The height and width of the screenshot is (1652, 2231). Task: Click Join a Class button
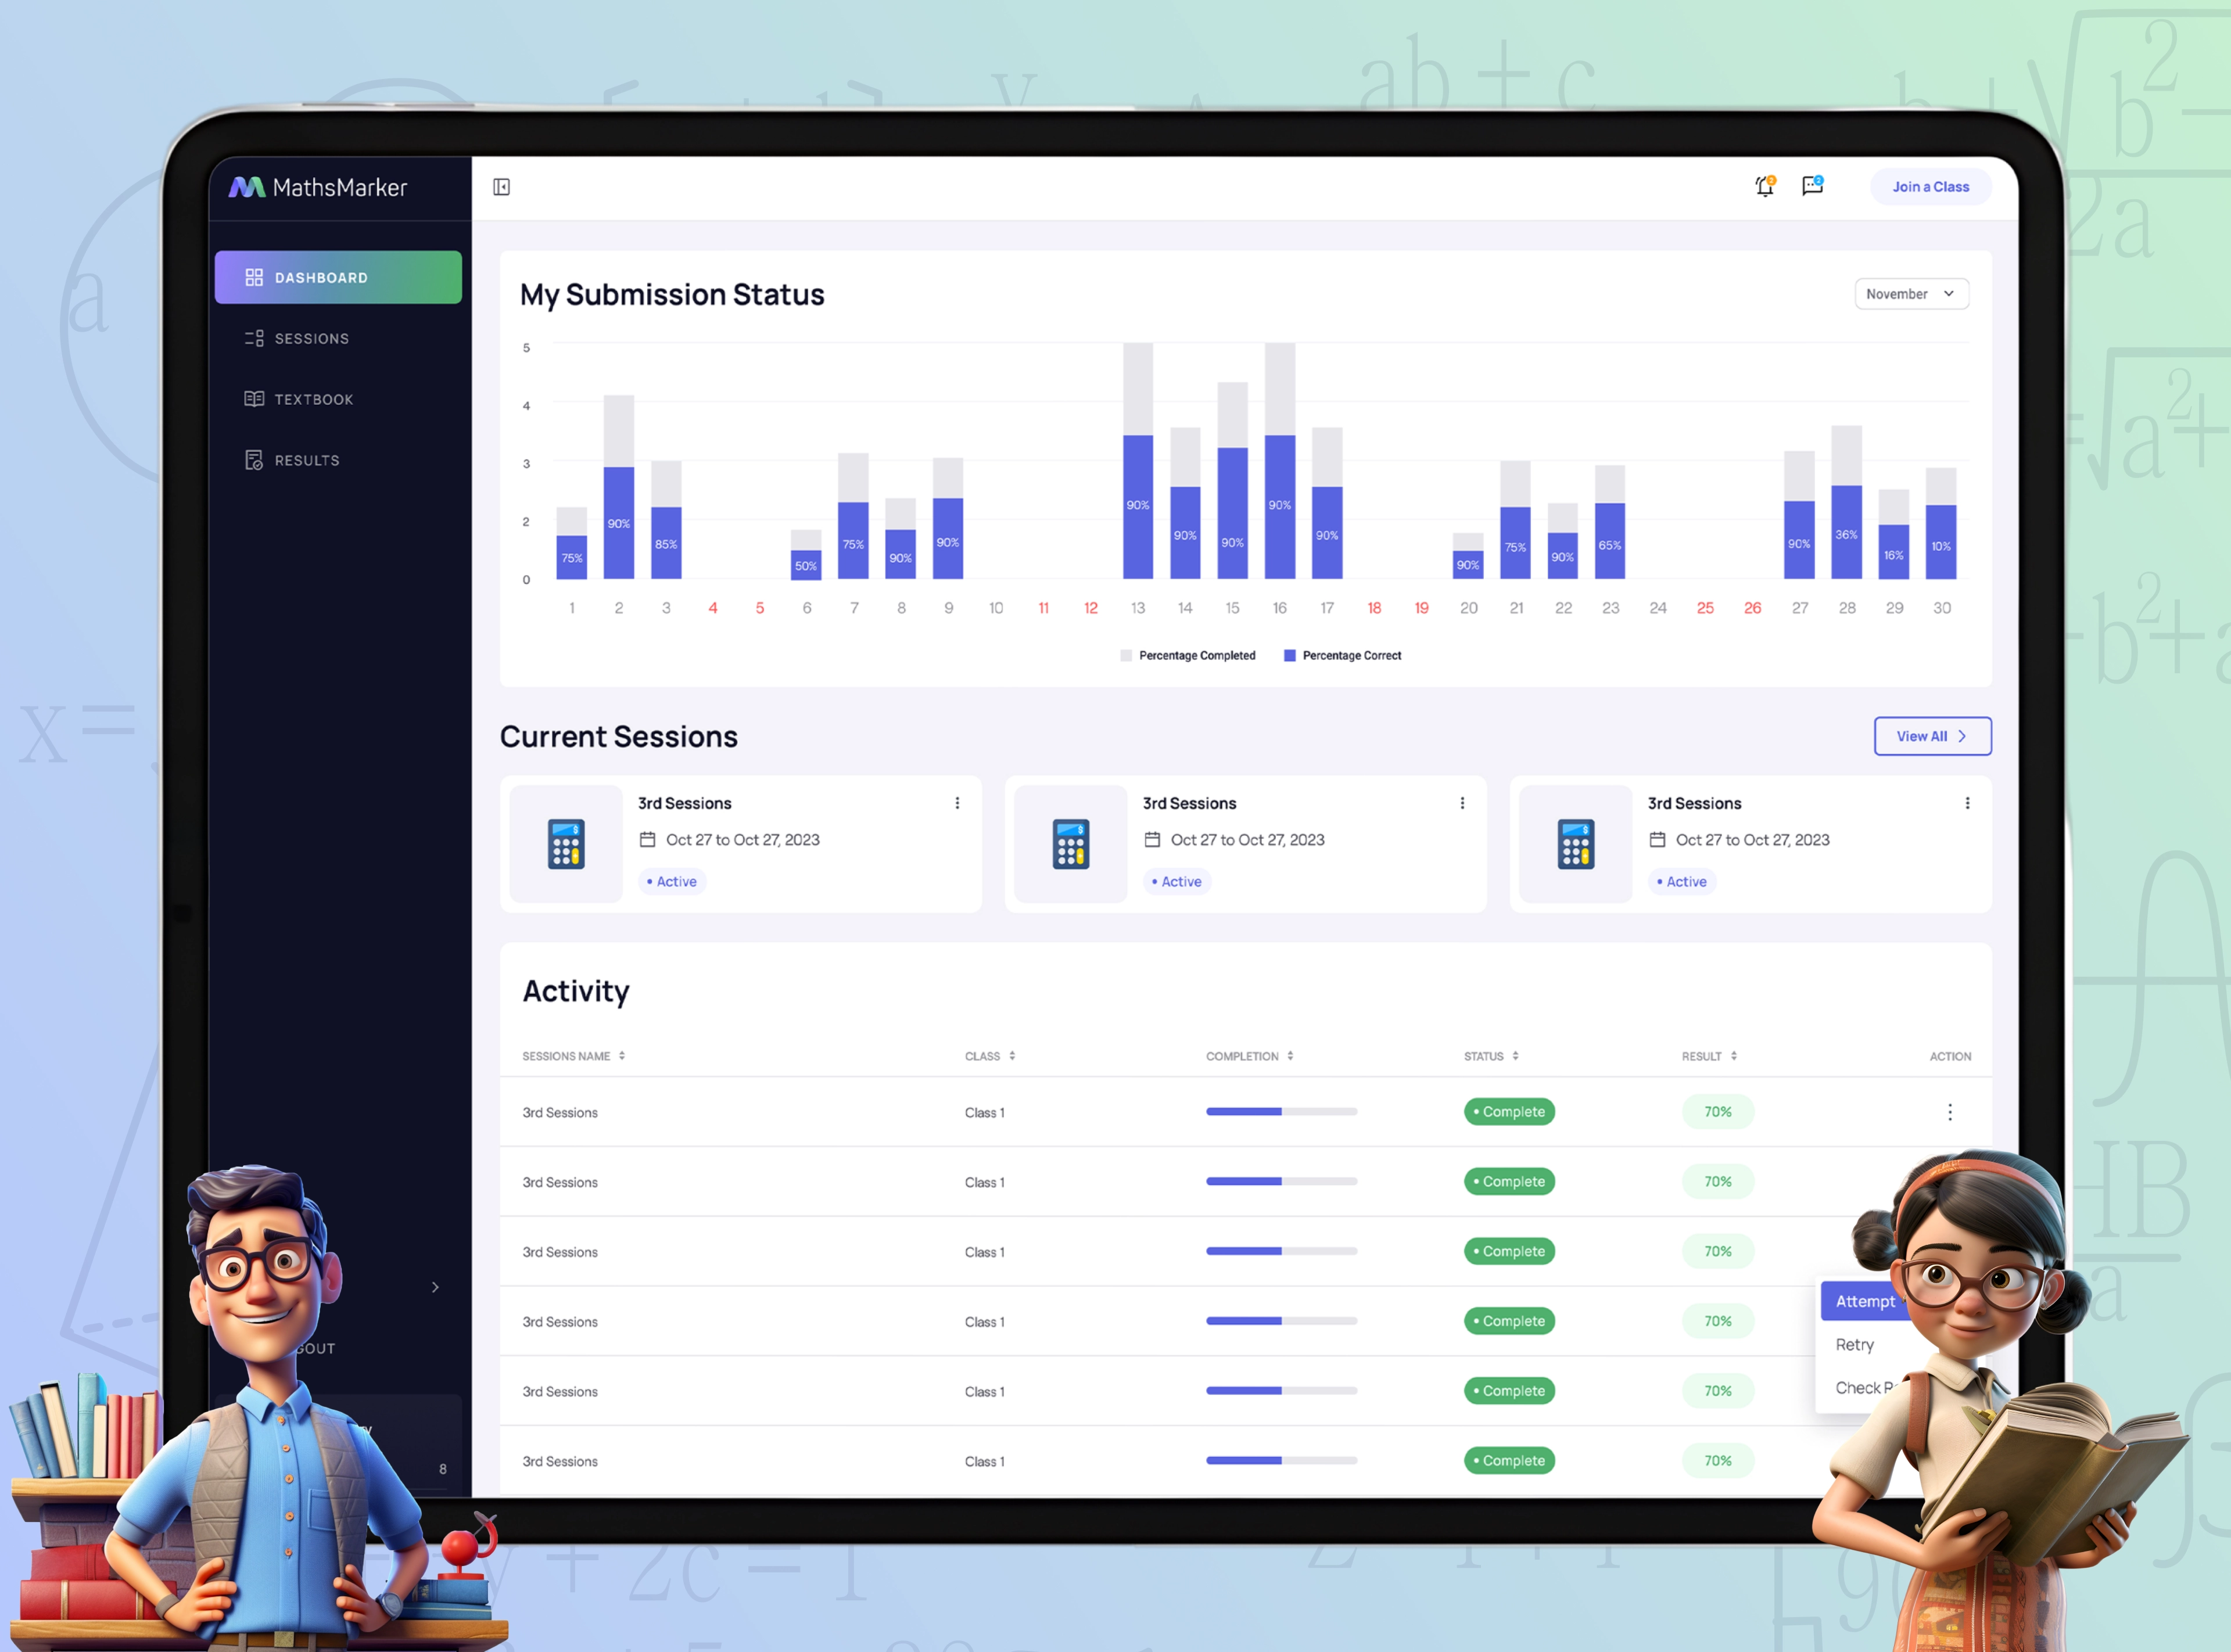tap(1930, 187)
